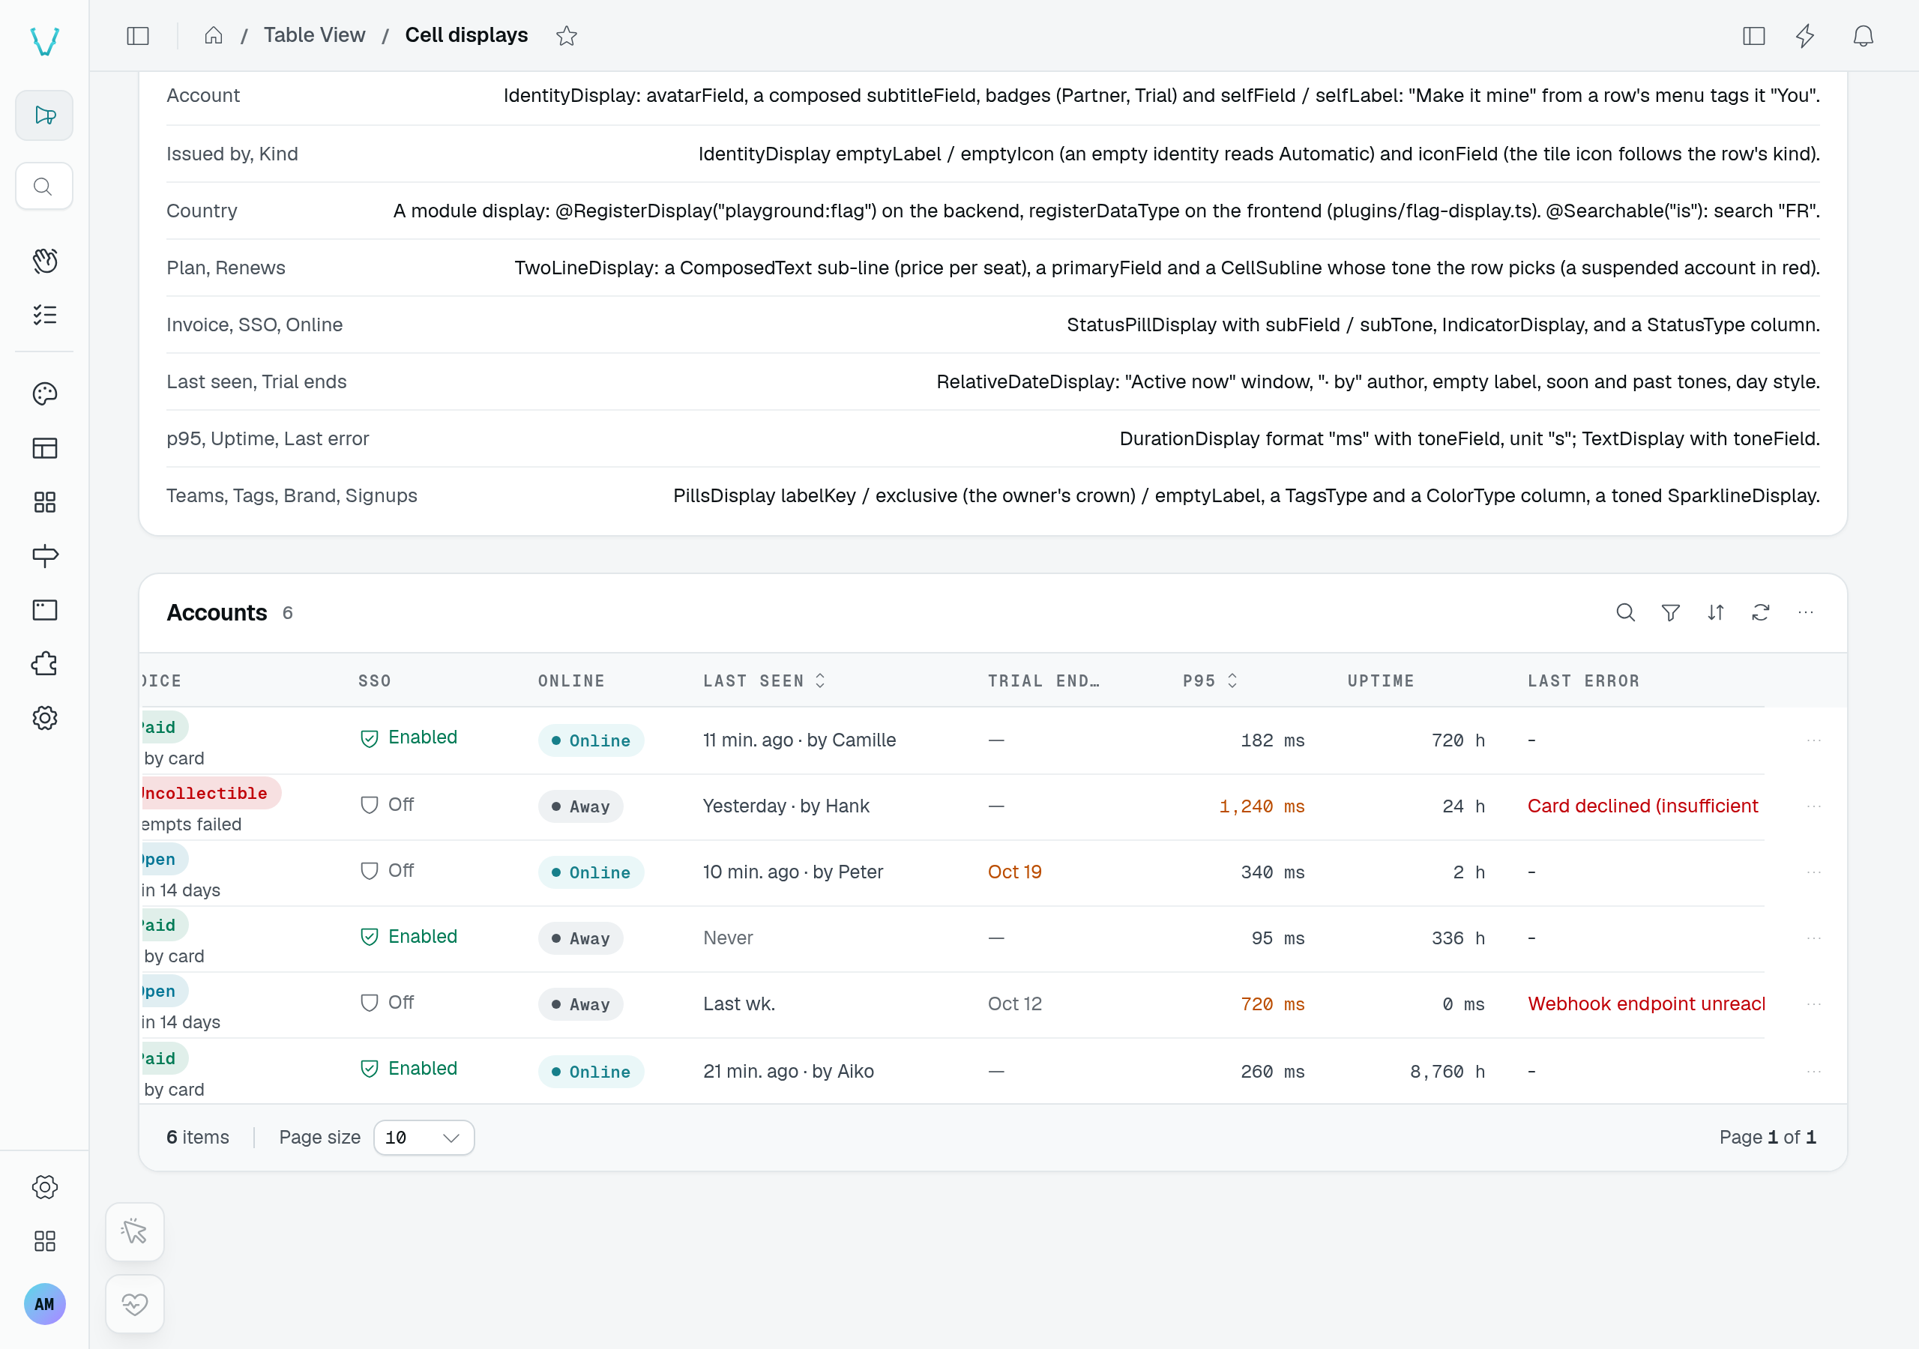The image size is (1919, 1349).
Task: Refresh the Accounts table
Action: click(1761, 612)
